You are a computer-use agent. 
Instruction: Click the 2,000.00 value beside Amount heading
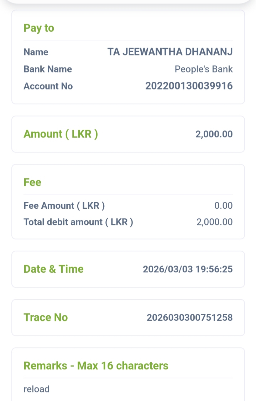(x=214, y=134)
